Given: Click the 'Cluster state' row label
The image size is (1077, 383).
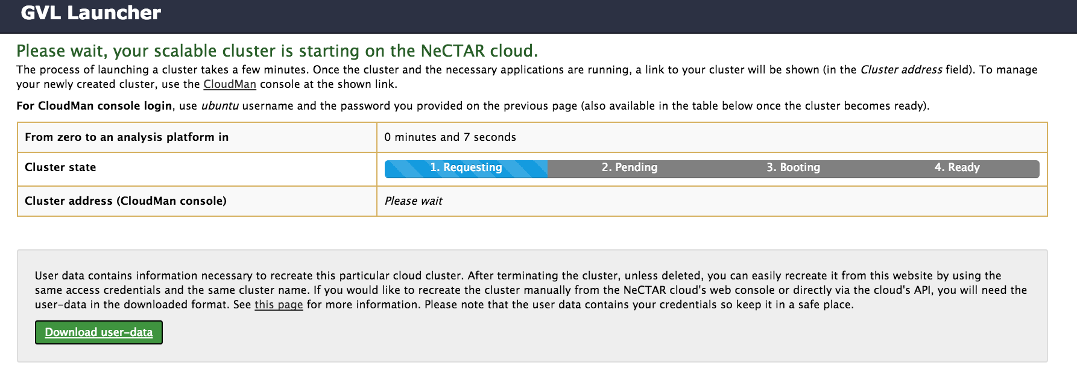Looking at the screenshot, I should [x=60, y=167].
